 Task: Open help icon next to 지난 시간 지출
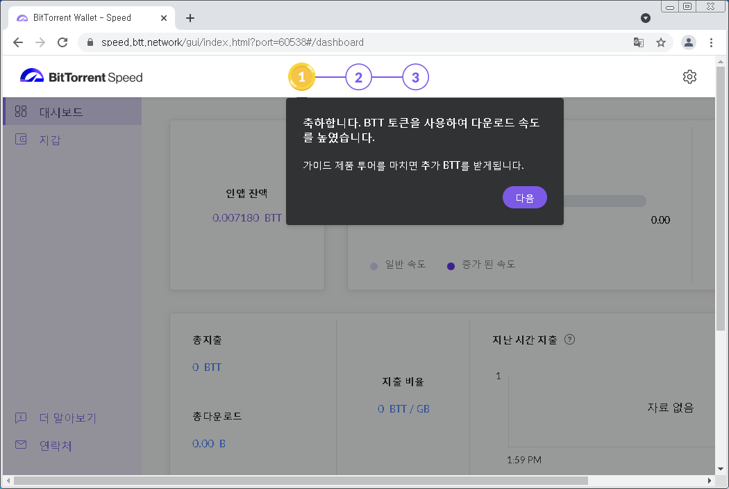569,340
